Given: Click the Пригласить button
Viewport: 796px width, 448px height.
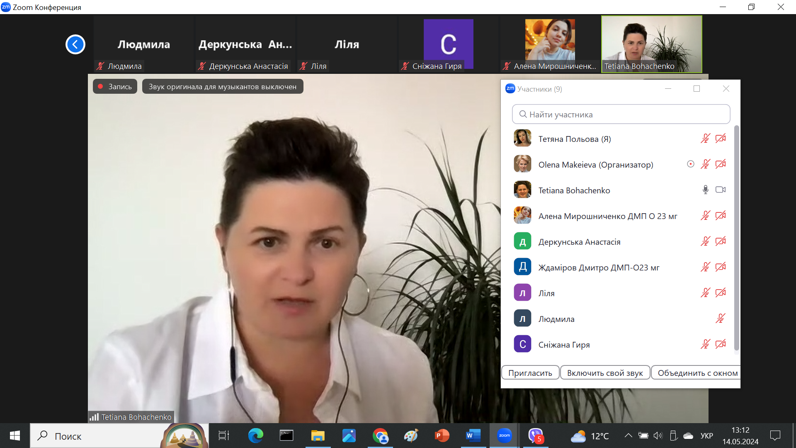Looking at the screenshot, I should 530,373.
